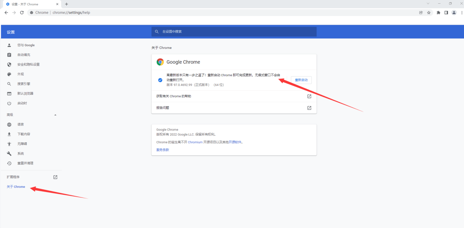
Task: Click the 外观 palette icon
Action: coord(10,74)
